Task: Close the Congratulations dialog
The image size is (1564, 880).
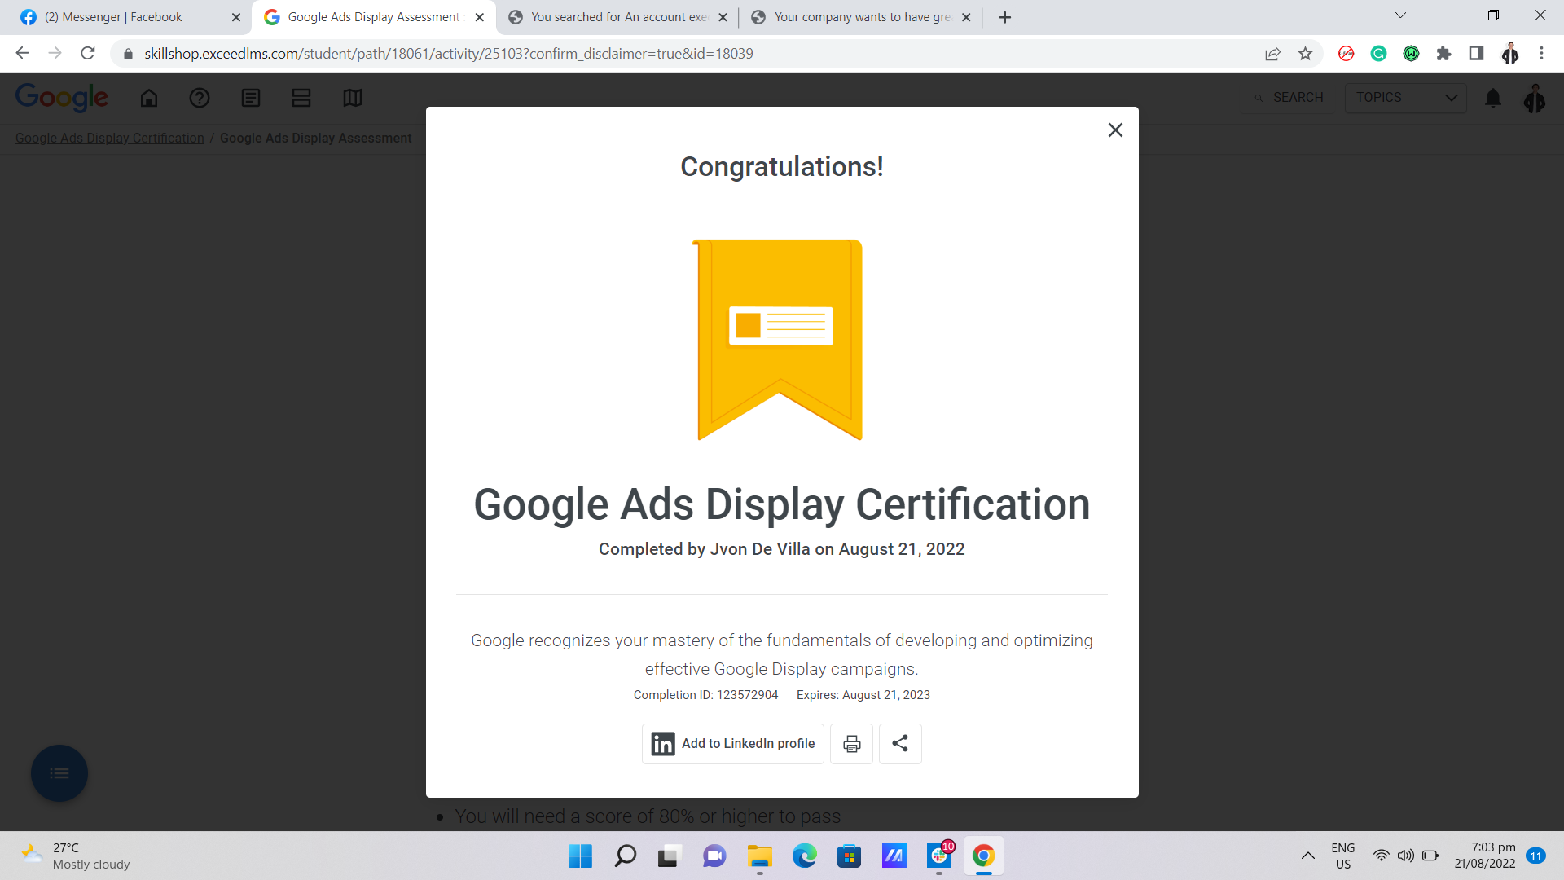Action: [1115, 130]
